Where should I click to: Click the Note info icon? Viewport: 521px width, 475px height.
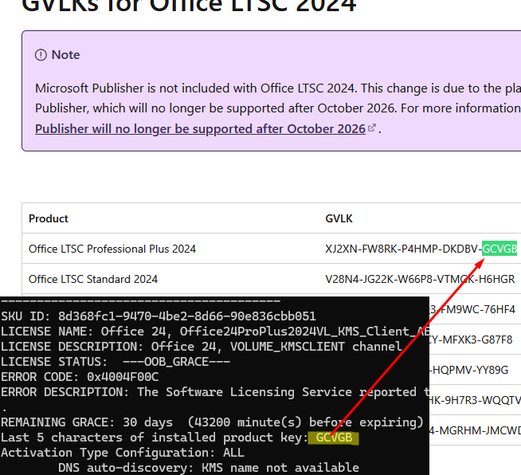tap(41, 55)
